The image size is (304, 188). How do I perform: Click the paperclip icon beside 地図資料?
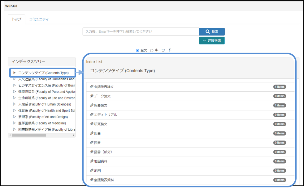(x=91, y=161)
